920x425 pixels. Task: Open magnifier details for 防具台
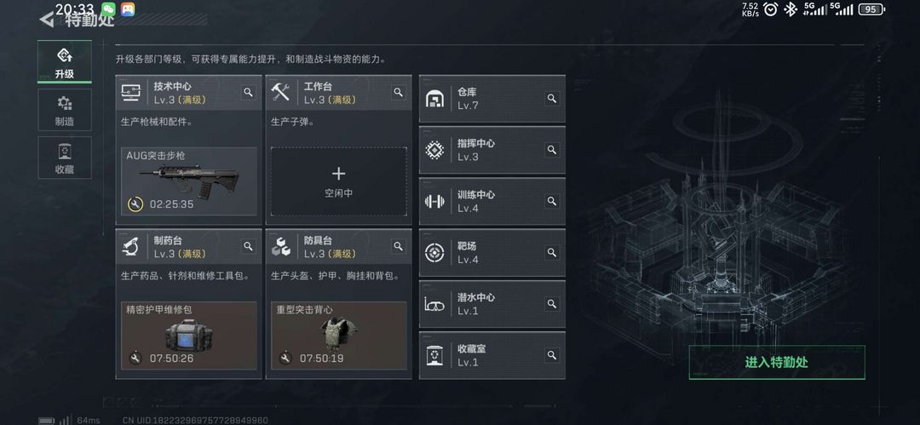tap(399, 246)
